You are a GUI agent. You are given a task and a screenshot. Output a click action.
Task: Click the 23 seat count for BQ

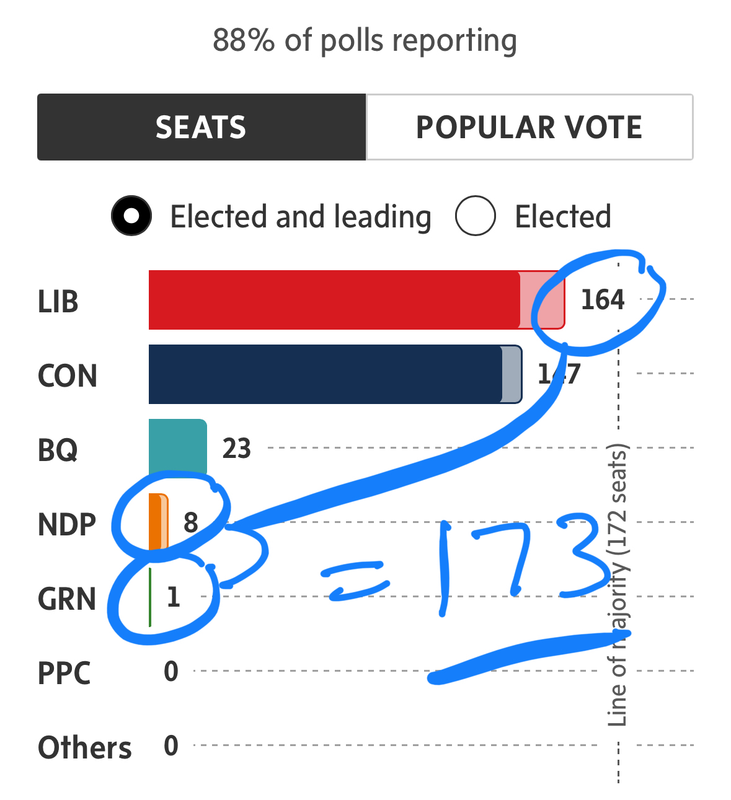click(236, 448)
